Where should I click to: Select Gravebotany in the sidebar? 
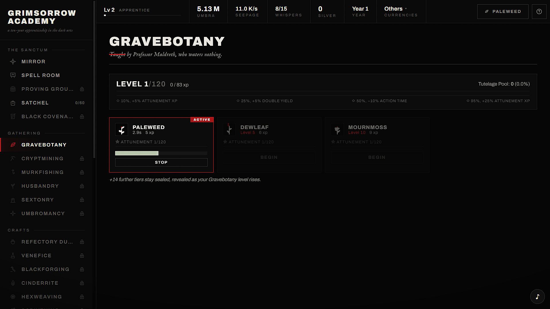(46, 145)
